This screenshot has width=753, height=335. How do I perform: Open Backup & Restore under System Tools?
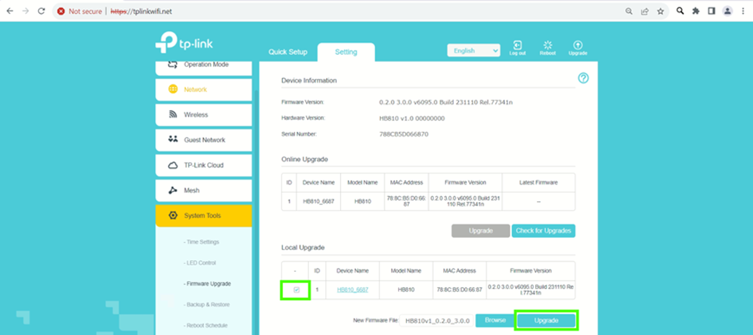[x=206, y=305]
